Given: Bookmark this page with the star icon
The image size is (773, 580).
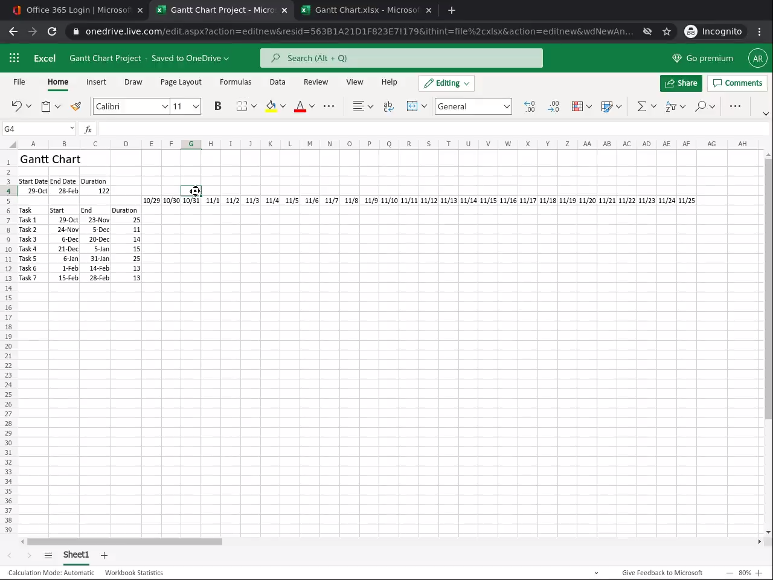Looking at the screenshot, I should [667, 31].
